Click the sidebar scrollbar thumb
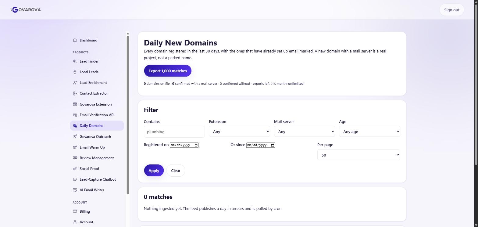 [x=128, y=115]
